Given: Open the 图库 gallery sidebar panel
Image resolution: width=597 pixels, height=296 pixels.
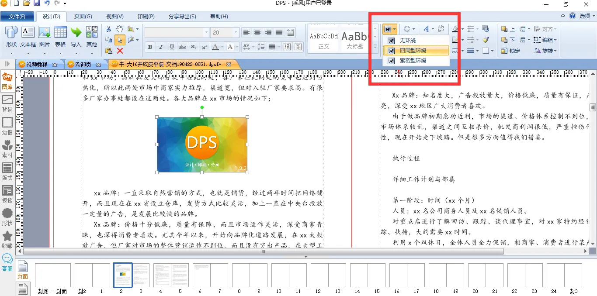Looking at the screenshot, I should point(7,81).
